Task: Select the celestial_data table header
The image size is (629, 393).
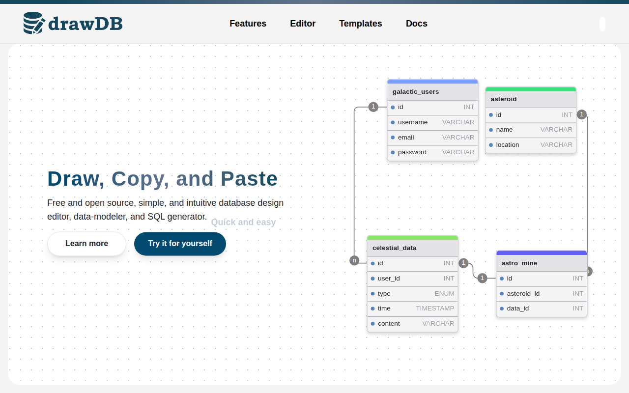Action: point(412,248)
